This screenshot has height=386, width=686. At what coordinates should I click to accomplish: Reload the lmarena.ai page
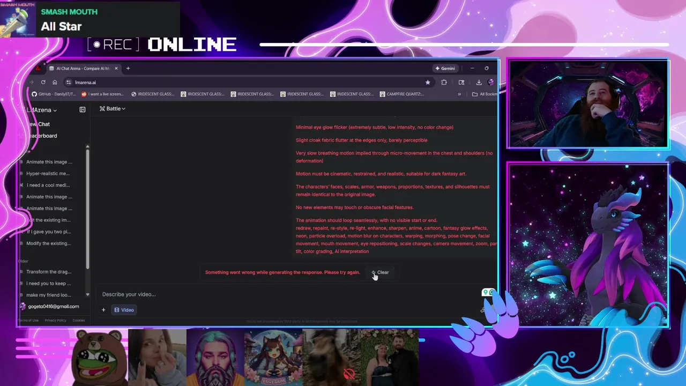click(x=43, y=82)
